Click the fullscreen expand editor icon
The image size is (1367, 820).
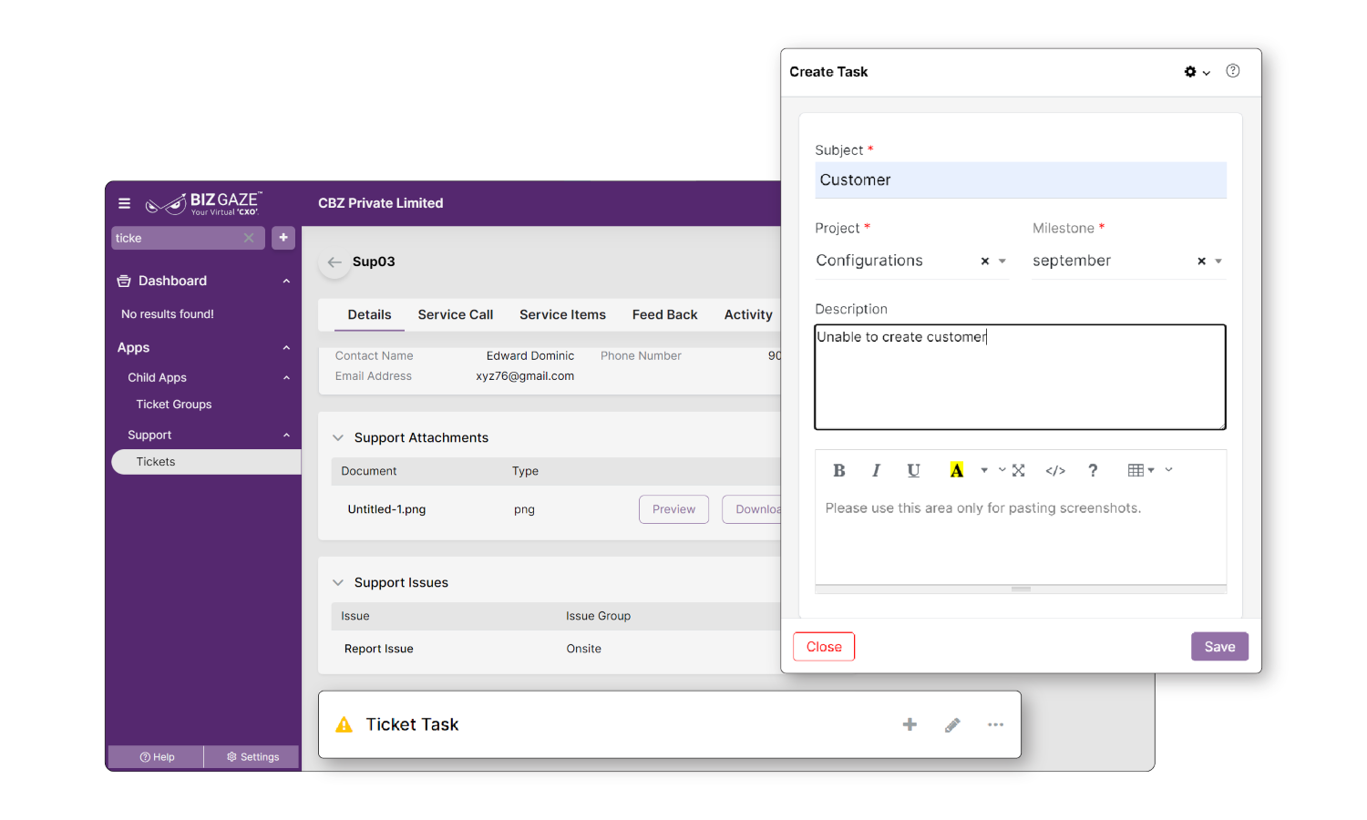[1019, 470]
